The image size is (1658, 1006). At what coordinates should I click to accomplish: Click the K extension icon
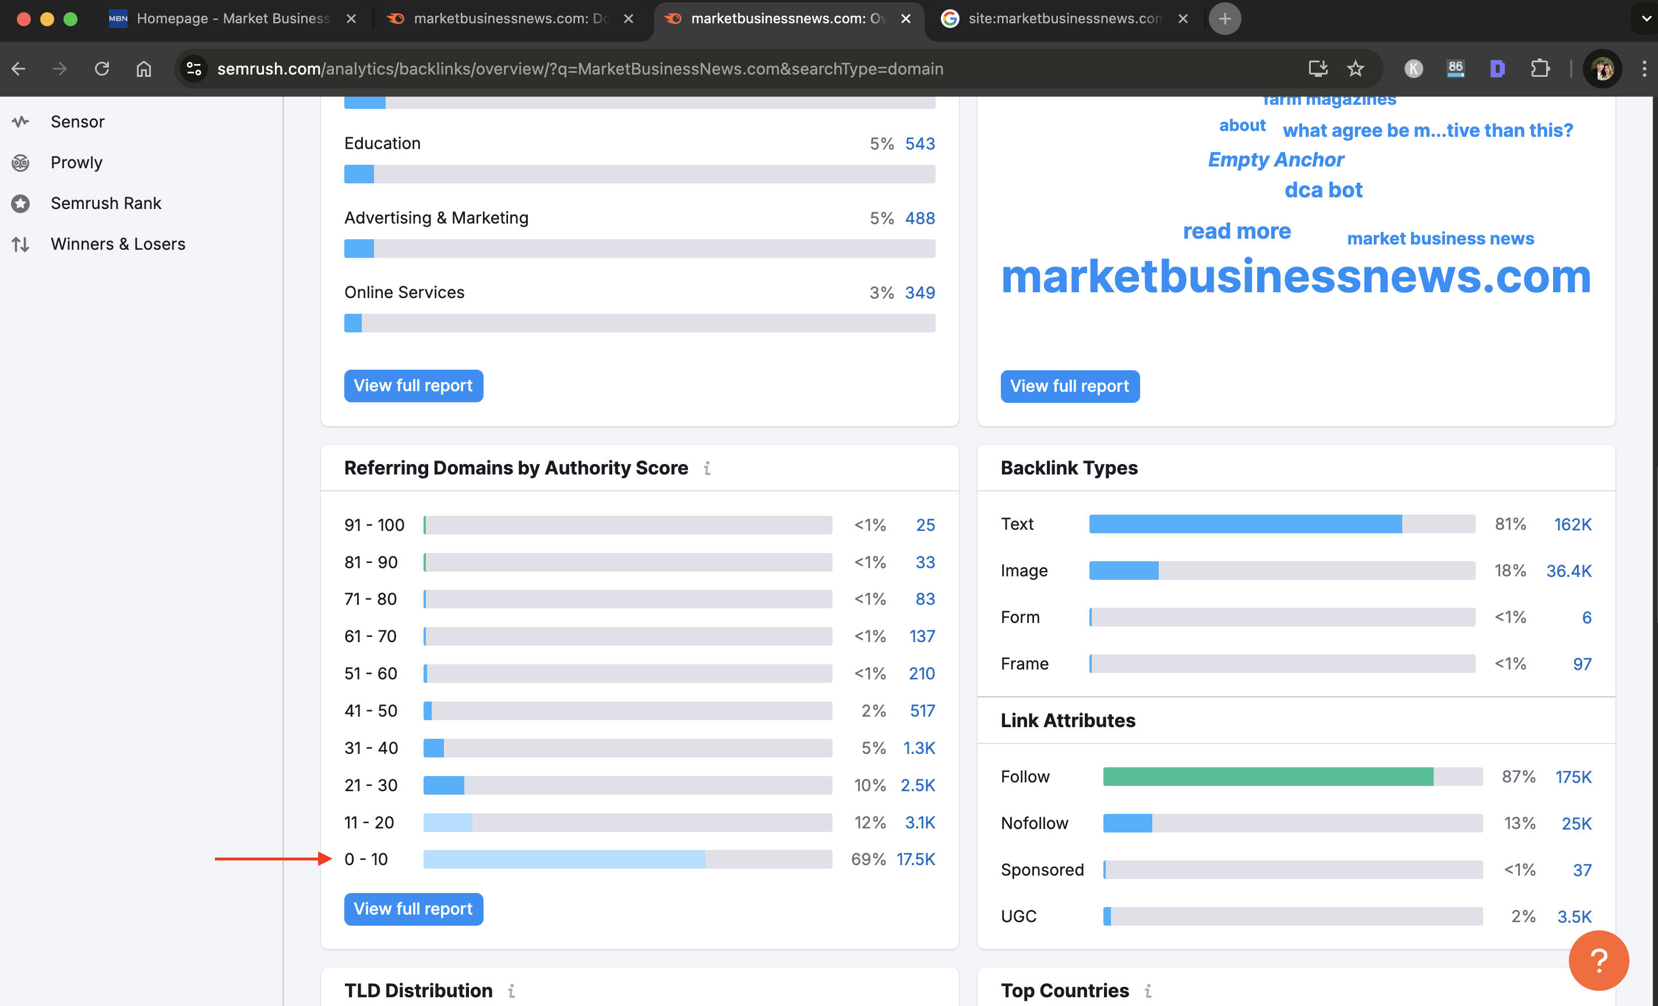(x=1413, y=69)
